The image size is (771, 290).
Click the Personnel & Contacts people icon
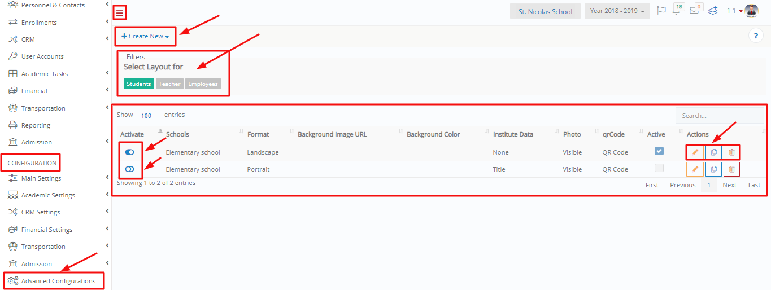12,5
